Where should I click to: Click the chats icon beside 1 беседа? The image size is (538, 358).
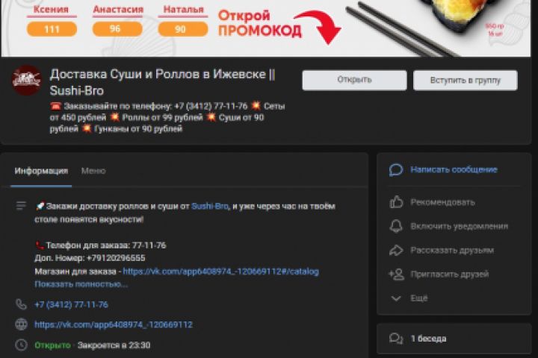[x=396, y=339]
